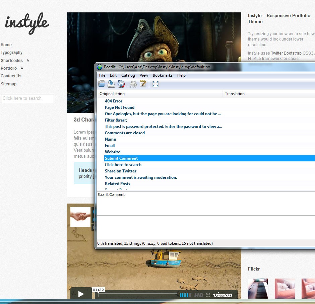Image resolution: width=315 pixels, height=304 pixels.
Task: Click the pirate character featured image
Action: [x=154, y=37]
